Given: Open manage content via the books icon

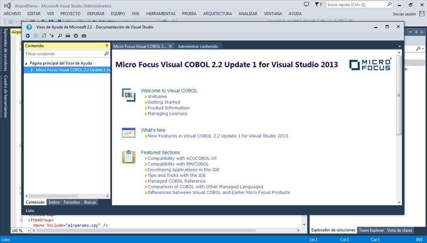Looking at the screenshot, I should (84, 35).
